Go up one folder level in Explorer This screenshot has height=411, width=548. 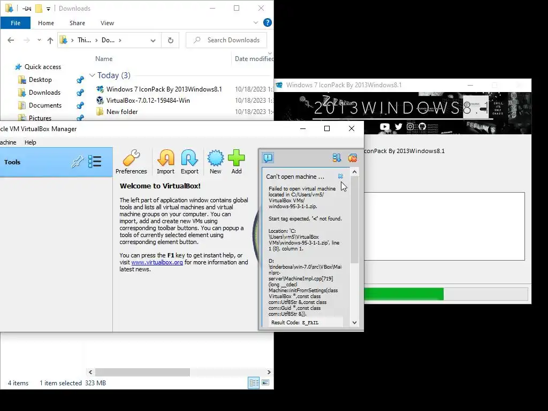50,40
